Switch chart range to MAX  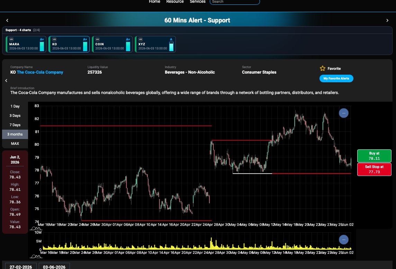pyautogui.click(x=15, y=143)
